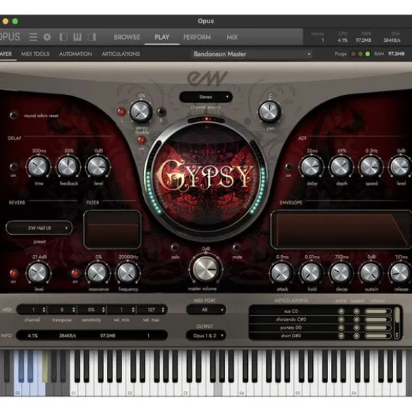Click the delay feedback knob
This screenshot has width=412, height=412.
[68, 167]
